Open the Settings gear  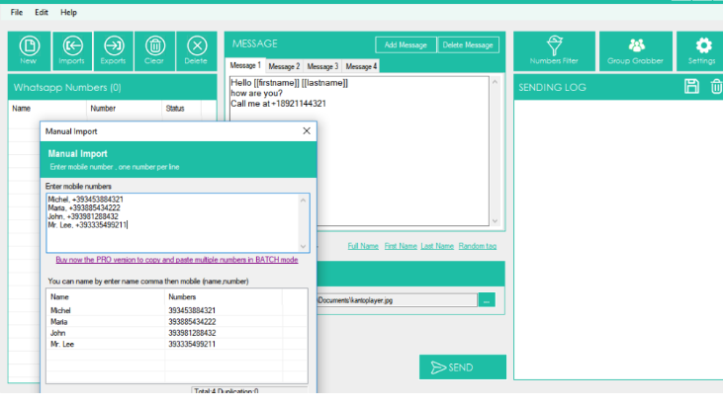point(702,49)
